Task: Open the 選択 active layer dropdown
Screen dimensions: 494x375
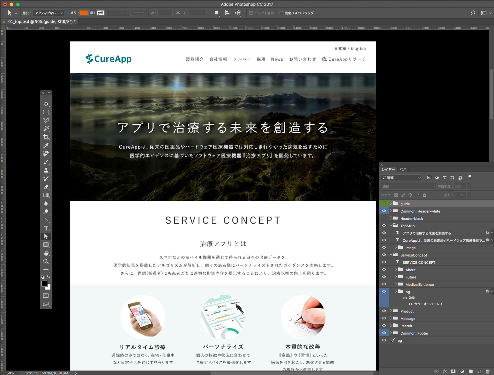Action: tap(49, 13)
